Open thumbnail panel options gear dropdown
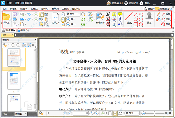Viewport: 175px width, 118px height. (5, 45)
